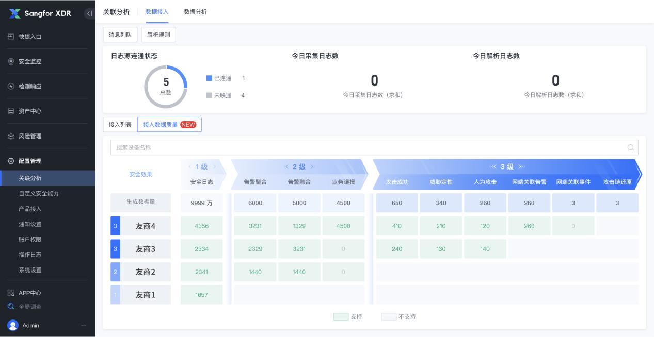Click the 未联通 gray legend swatch

point(209,95)
